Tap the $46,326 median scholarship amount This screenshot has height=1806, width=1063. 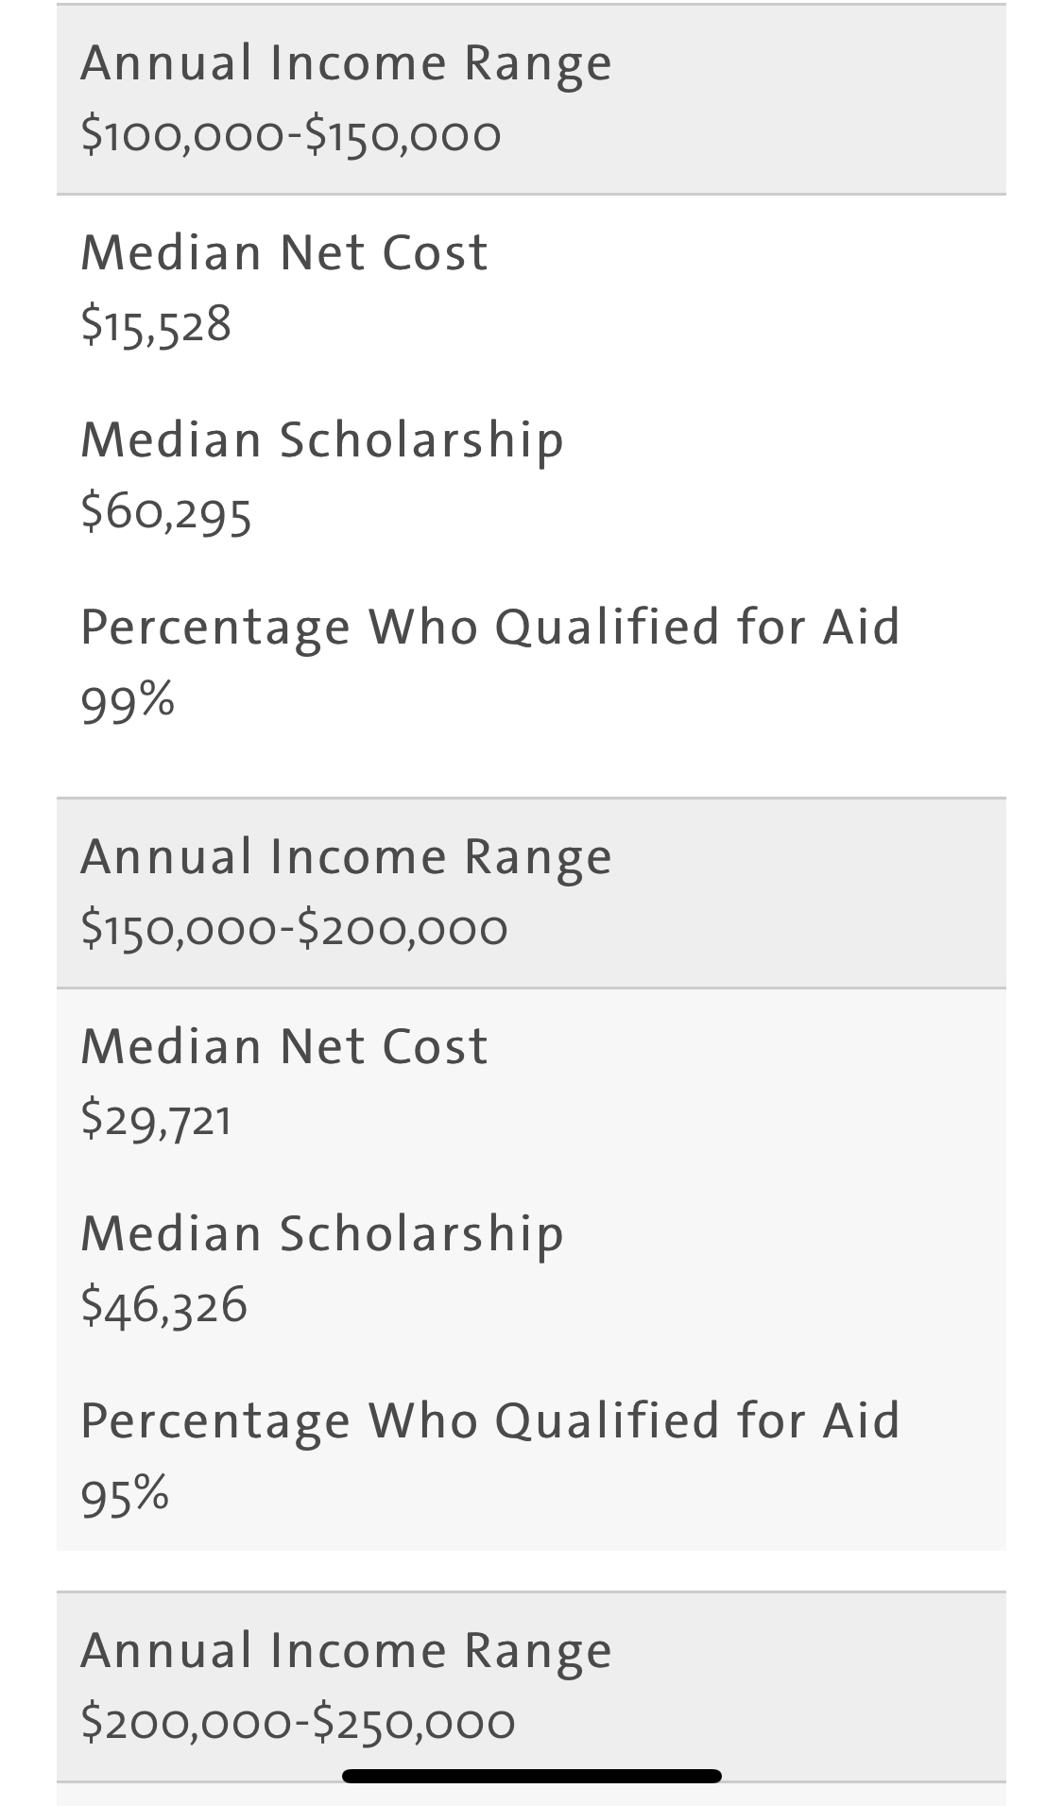164,1305
